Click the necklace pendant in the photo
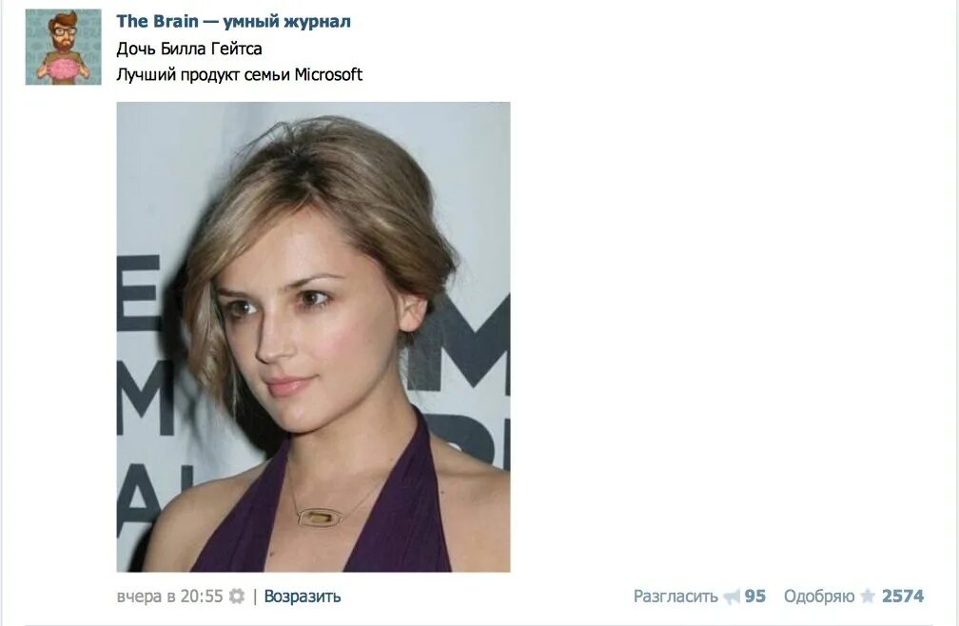 coord(320,518)
